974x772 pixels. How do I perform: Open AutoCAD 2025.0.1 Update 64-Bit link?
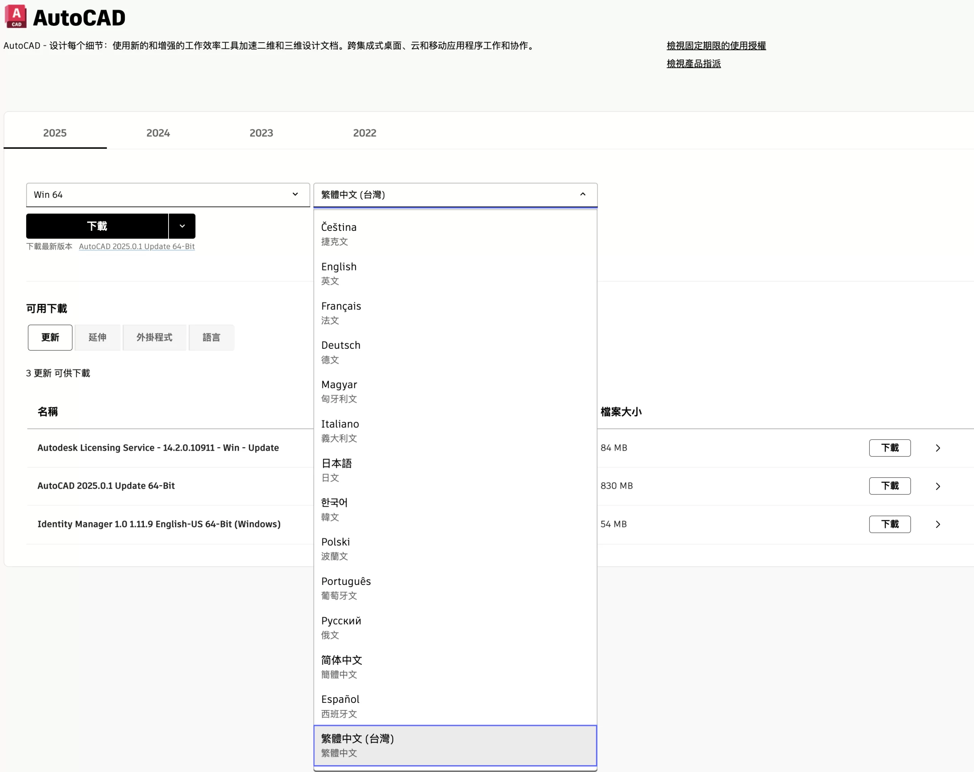tap(137, 246)
